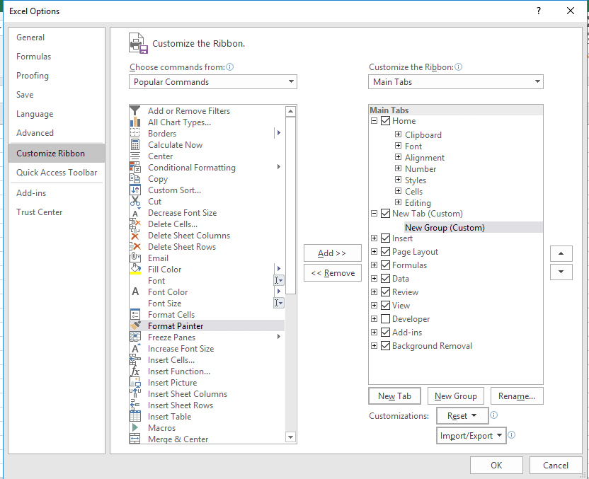589x479 pixels.
Task: Disable the Background Removal tab
Action: 385,345
